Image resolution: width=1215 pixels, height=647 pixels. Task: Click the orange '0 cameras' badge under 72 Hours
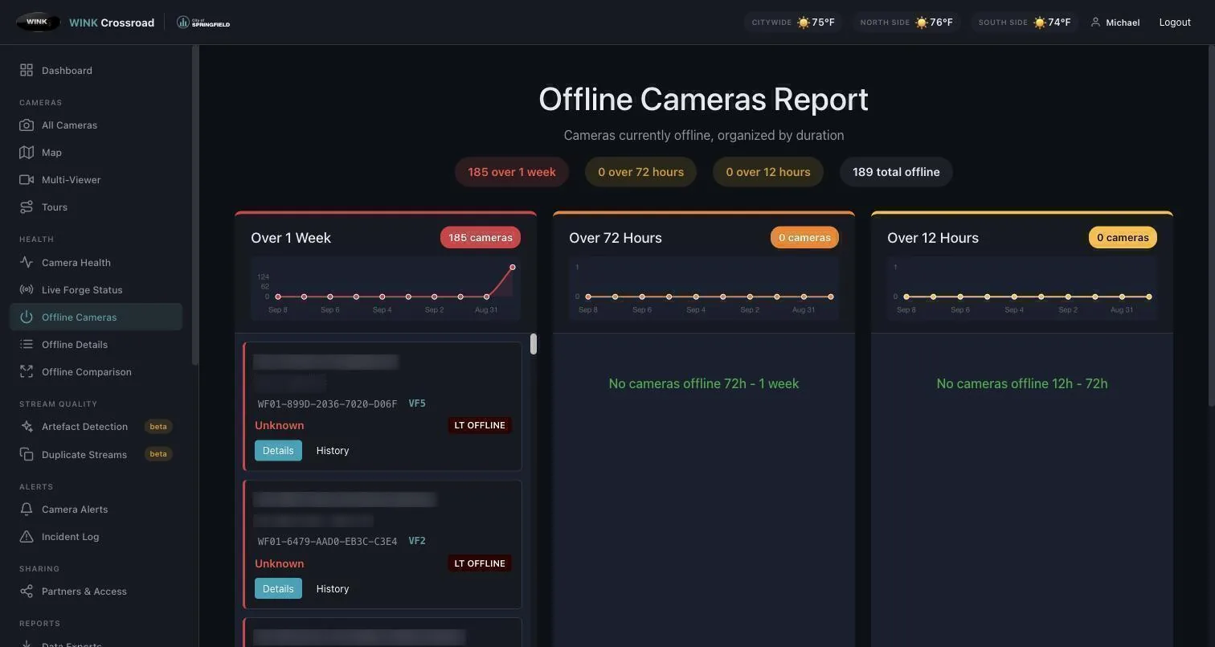pyautogui.click(x=804, y=238)
